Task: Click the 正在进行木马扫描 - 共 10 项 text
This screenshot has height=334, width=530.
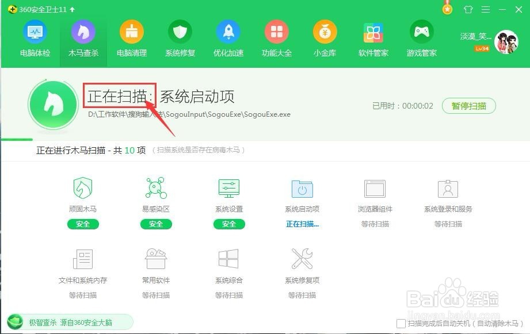Action: [91, 150]
